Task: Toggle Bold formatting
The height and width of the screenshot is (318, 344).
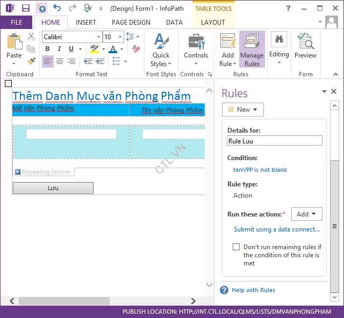Action: point(47,49)
